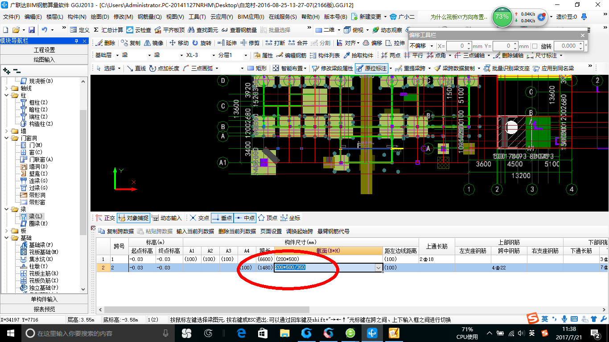Click 编辑钢筋 edit rebar

pyautogui.click(x=292, y=56)
